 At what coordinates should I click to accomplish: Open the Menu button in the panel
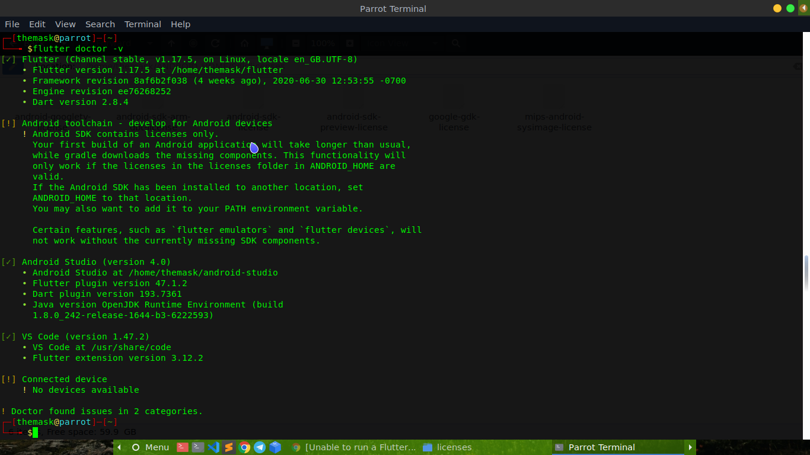coord(150,447)
